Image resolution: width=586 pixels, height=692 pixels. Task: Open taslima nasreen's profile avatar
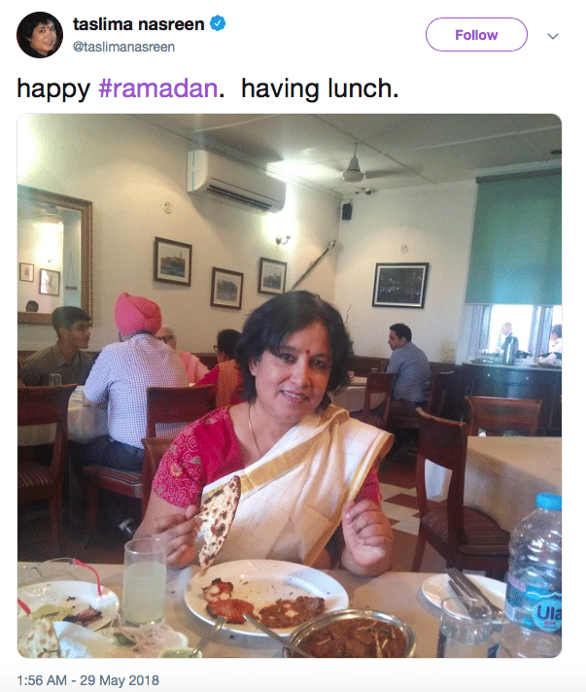(40, 35)
